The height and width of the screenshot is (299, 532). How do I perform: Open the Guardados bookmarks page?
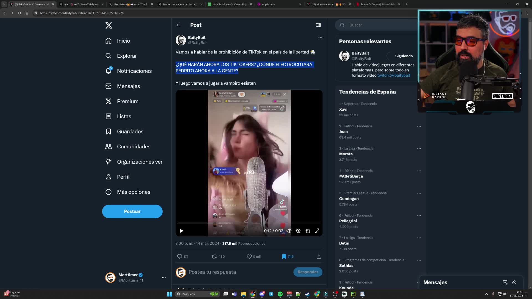click(x=124, y=132)
